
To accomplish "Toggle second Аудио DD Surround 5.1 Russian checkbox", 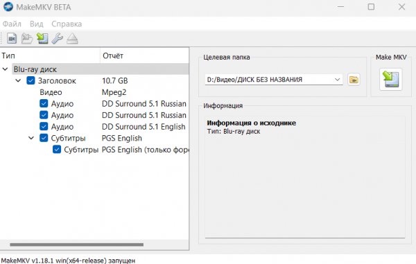I will coord(44,115).
